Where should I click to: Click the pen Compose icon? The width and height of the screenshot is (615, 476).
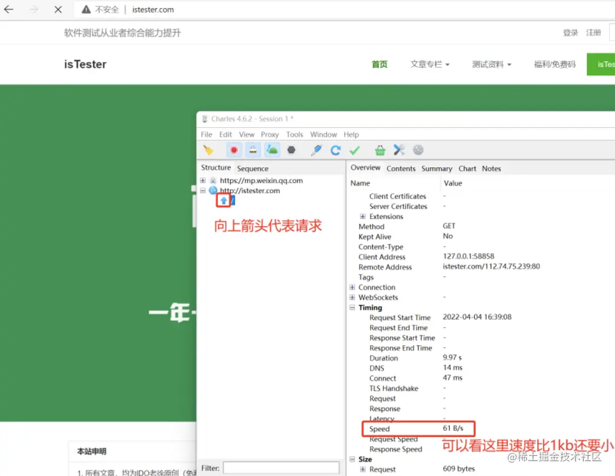tap(316, 150)
